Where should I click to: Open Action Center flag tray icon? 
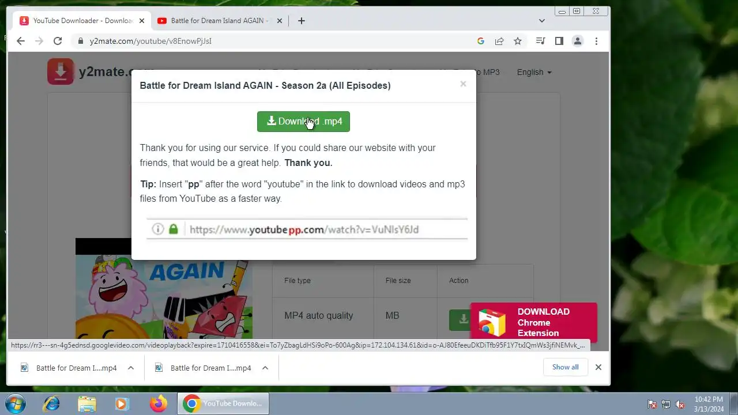[x=652, y=404]
